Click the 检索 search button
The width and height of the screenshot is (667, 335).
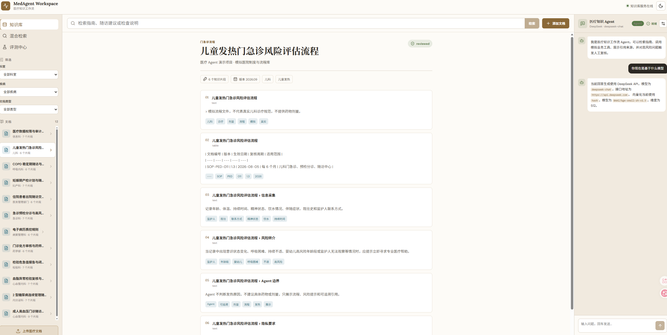pyautogui.click(x=532, y=23)
